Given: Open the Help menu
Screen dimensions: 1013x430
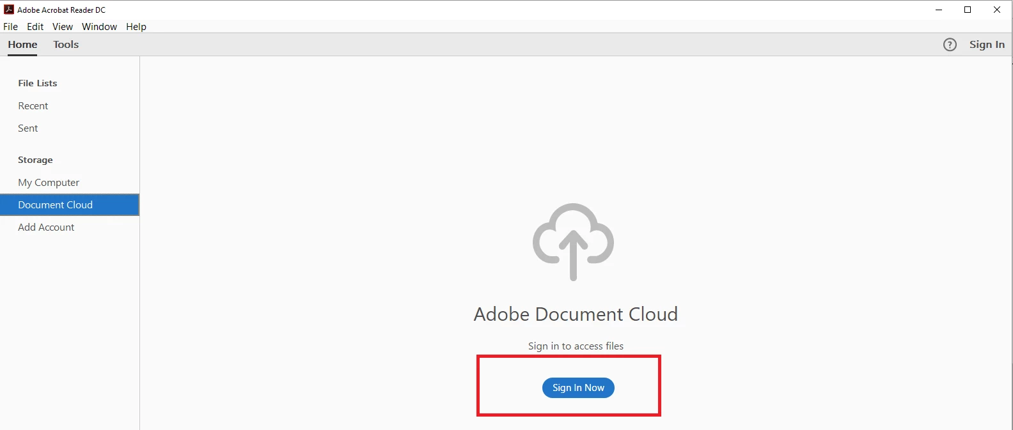Looking at the screenshot, I should point(136,27).
